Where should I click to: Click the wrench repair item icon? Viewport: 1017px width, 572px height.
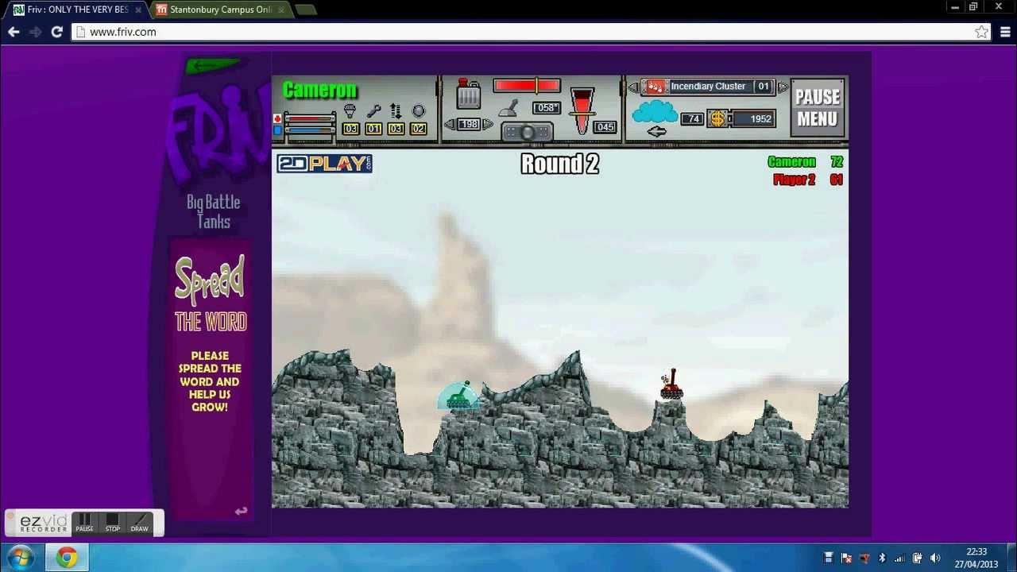pyautogui.click(x=373, y=112)
